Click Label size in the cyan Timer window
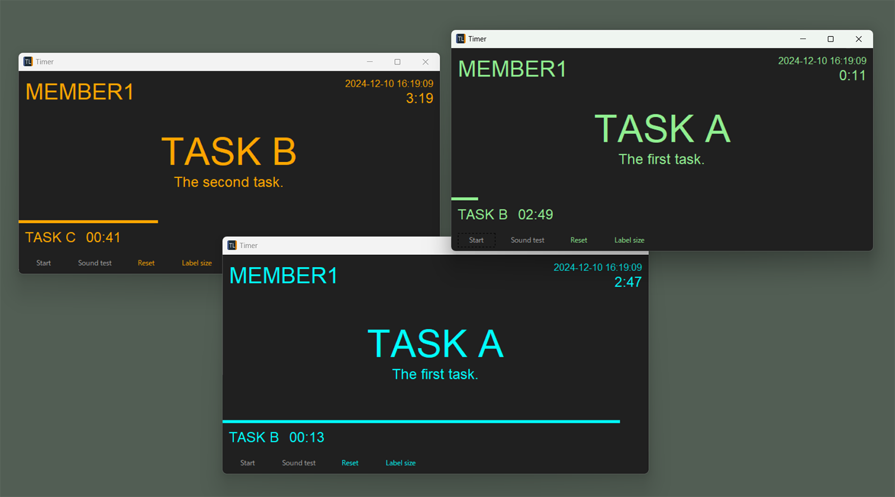This screenshot has width=895, height=497. (x=401, y=463)
